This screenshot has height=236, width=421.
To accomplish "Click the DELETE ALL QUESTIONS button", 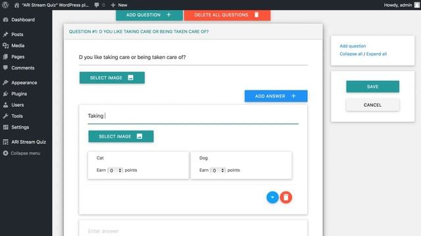I will [x=227, y=15].
